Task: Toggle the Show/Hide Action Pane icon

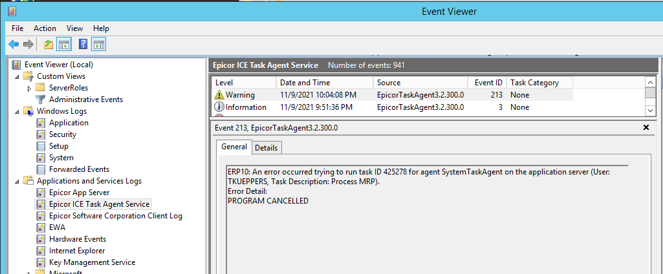Action: click(99, 44)
